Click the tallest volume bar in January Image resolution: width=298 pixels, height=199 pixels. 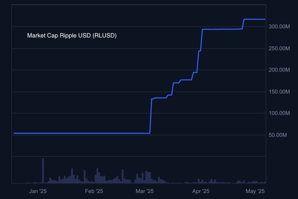[x=43, y=171]
